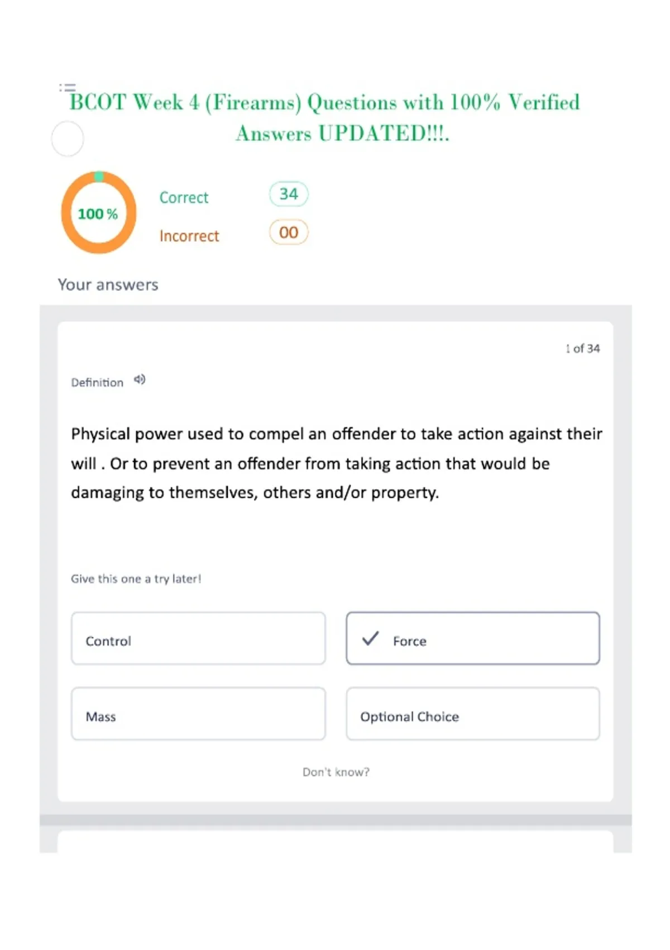Click the Your answers heading
This screenshot has height=950, width=670.
coord(108,284)
